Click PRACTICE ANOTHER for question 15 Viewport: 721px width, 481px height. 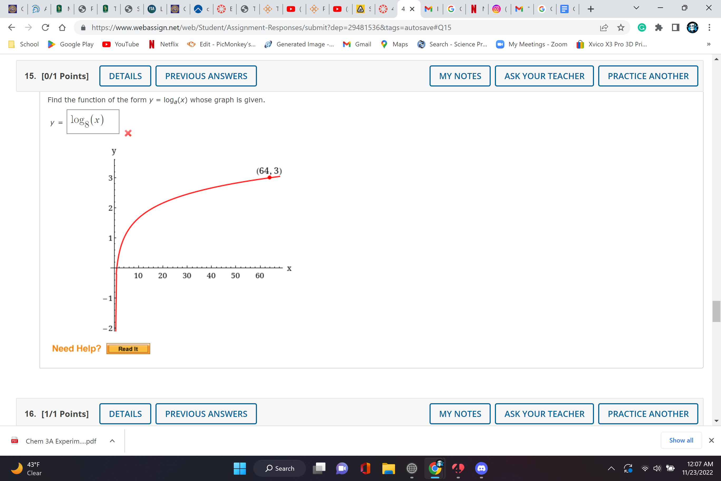click(648, 76)
